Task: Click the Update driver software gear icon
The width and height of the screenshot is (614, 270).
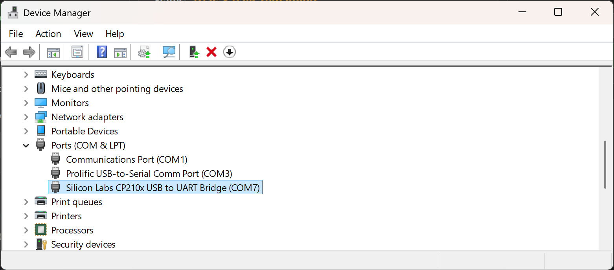Action: tap(144, 51)
